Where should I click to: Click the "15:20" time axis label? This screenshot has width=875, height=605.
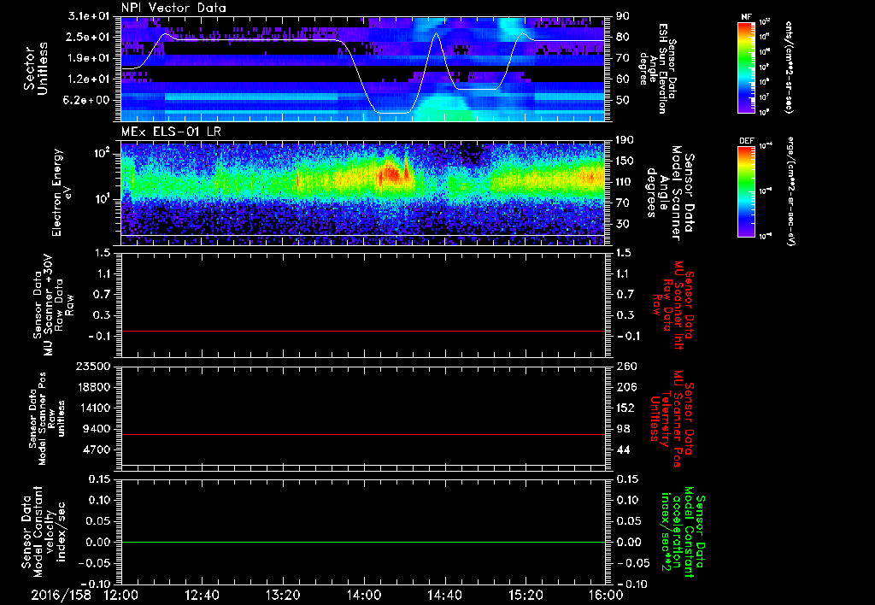point(526,595)
